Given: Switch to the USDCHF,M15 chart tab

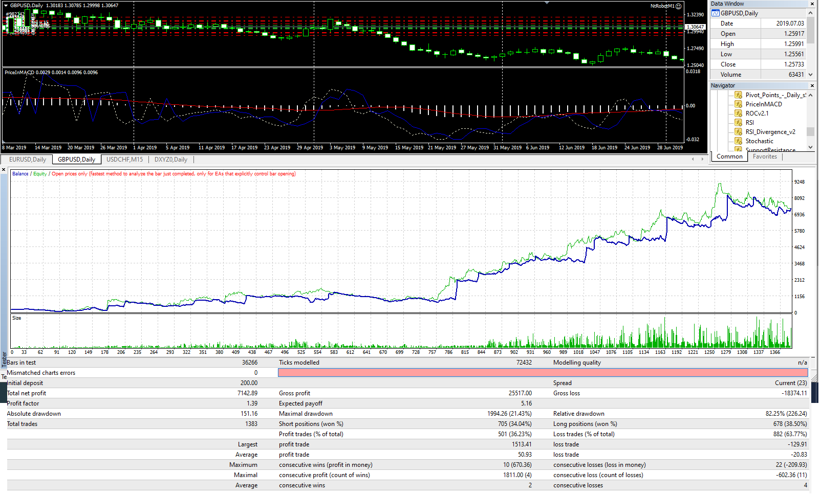Looking at the screenshot, I should tap(124, 159).
